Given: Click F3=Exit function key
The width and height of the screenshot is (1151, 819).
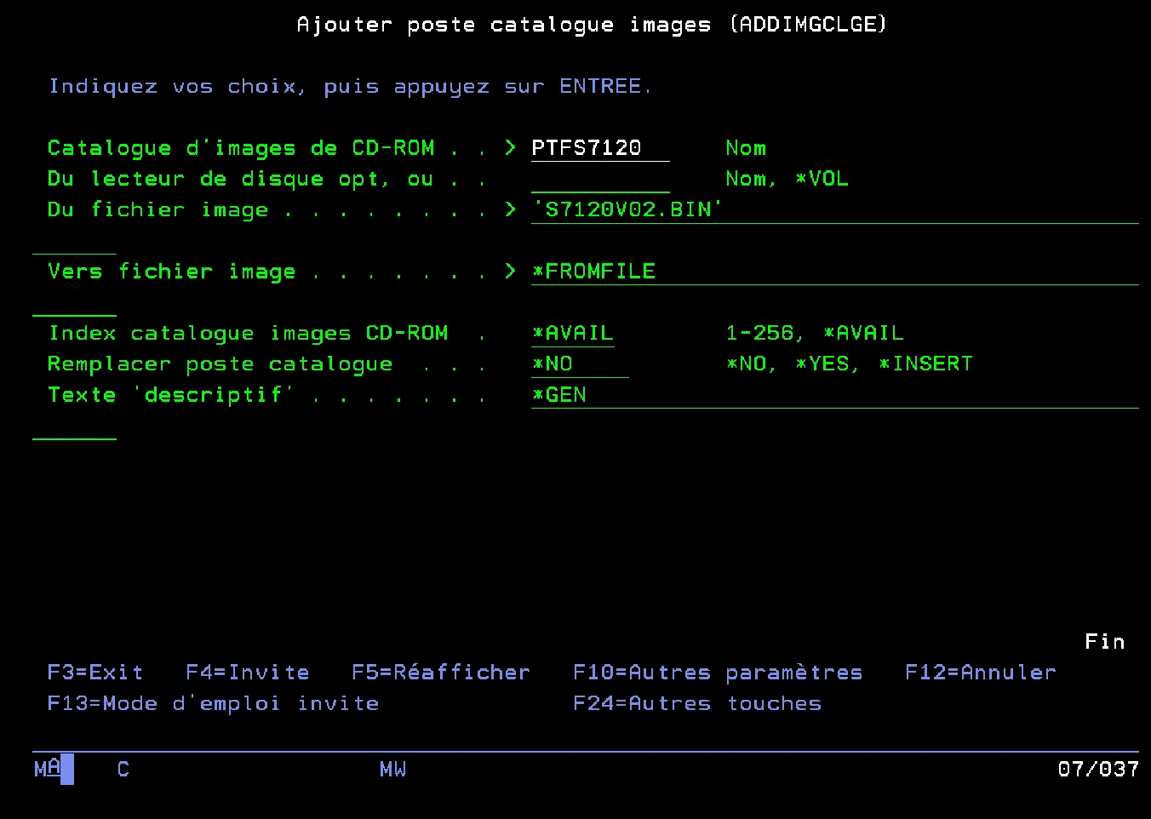Looking at the screenshot, I should tap(95, 673).
